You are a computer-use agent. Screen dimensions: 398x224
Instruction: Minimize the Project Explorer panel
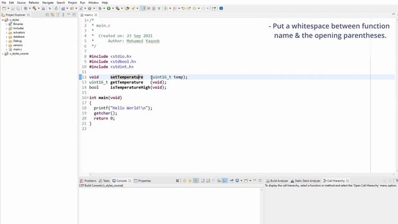click(x=68, y=15)
